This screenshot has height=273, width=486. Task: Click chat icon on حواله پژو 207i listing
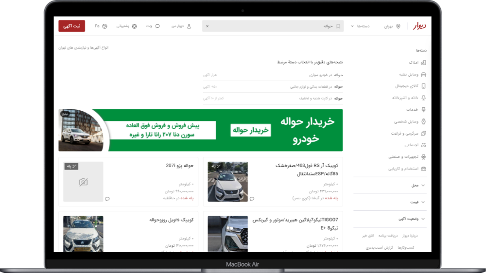[x=107, y=199]
